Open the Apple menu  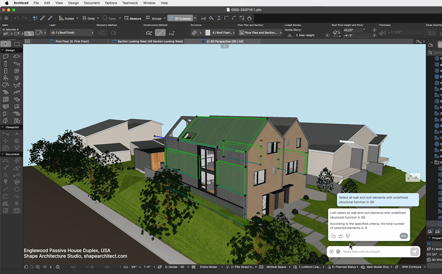point(7,3)
